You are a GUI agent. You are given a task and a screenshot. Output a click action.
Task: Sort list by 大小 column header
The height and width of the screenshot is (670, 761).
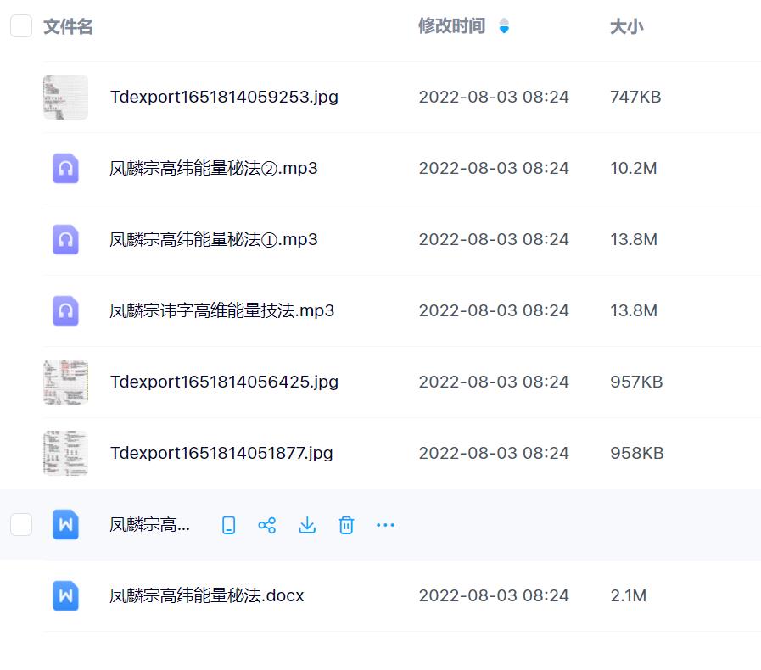pyautogui.click(x=626, y=26)
